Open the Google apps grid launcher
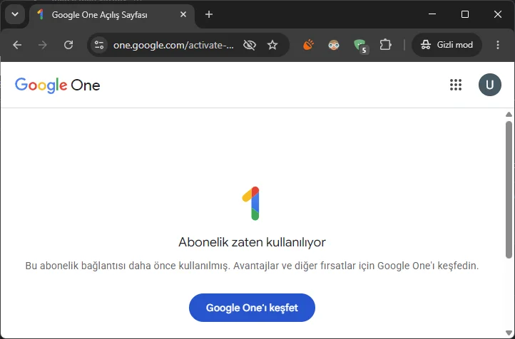This screenshot has width=515, height=339. 456,85
